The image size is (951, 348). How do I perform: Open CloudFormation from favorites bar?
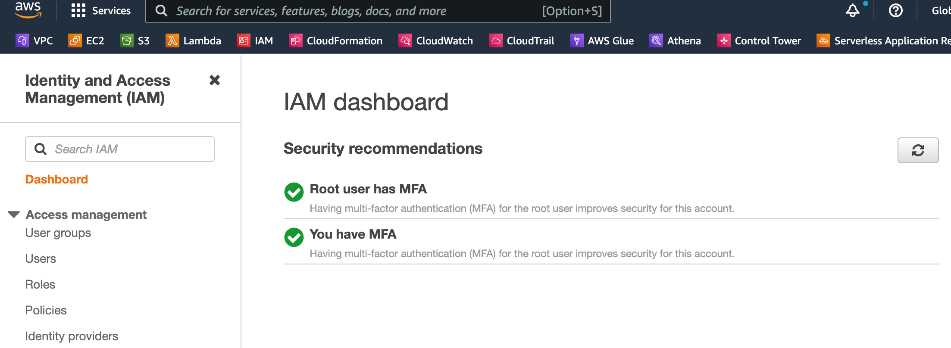coord(336,40)
